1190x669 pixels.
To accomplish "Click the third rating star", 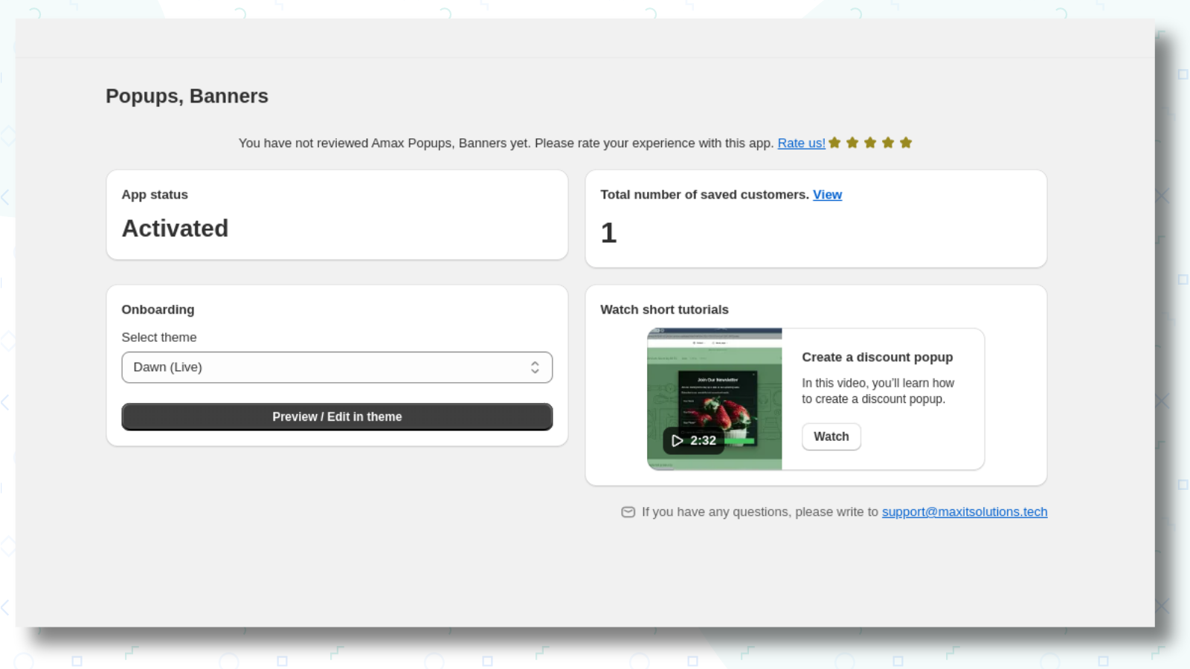I will (x=870, y=143).
